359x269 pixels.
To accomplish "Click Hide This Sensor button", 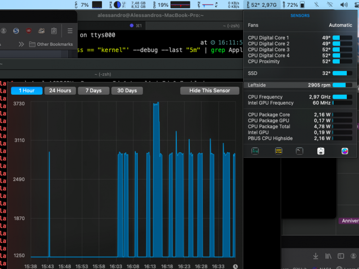I will point(209,91).
